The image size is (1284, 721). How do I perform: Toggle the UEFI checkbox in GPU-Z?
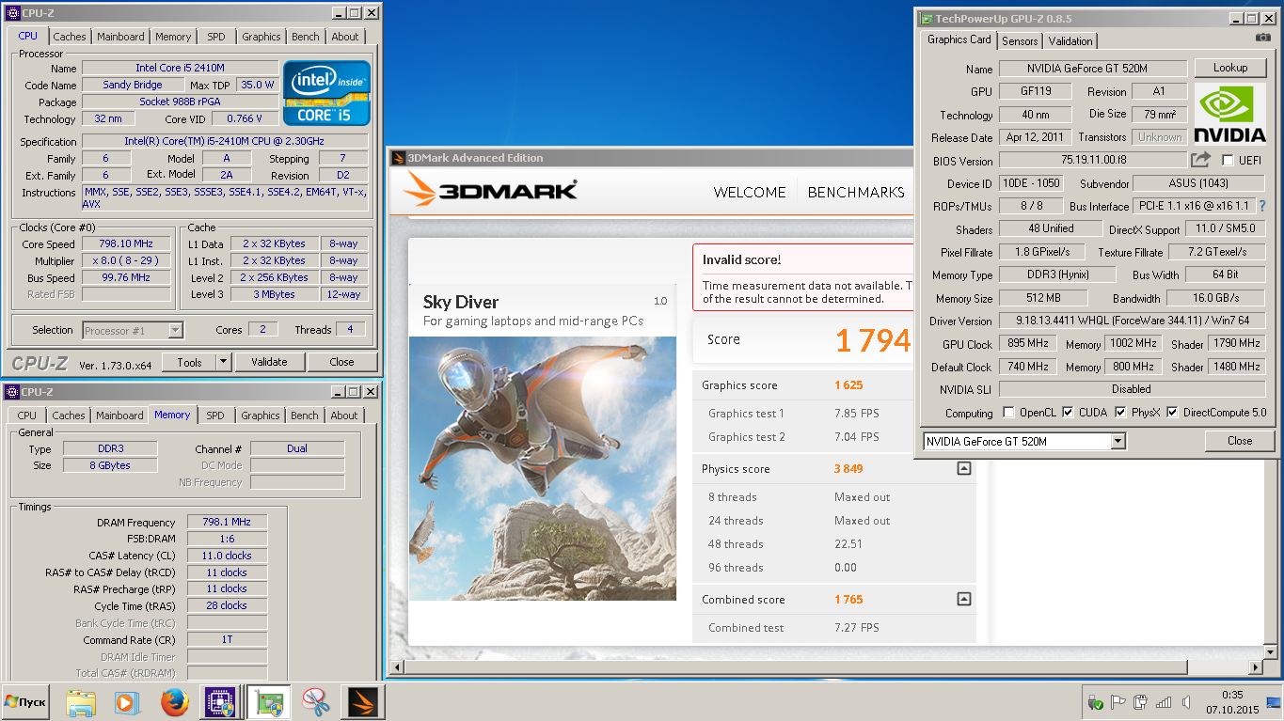(1228, 161)
